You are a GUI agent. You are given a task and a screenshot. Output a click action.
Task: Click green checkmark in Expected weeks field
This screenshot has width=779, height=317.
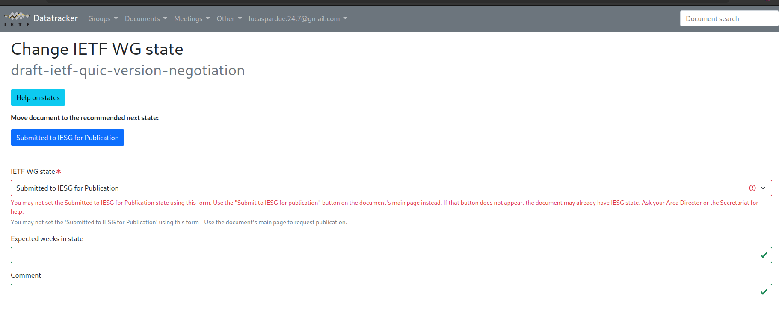(x=764, y=255)
